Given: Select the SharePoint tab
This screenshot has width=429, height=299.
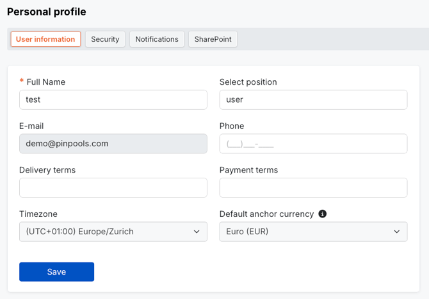Looking at the screenshot, I should click(213, 39).
